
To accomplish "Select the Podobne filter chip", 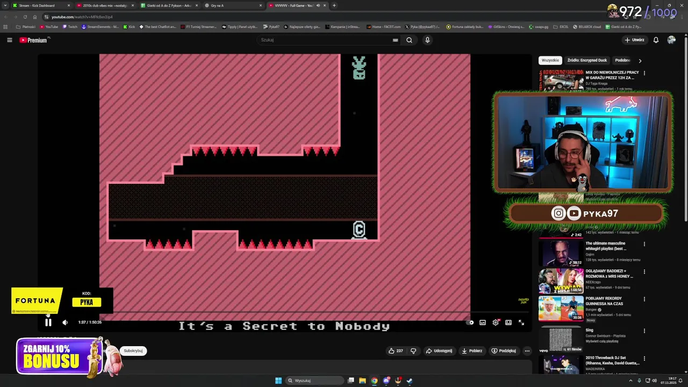I will [622, 60].
